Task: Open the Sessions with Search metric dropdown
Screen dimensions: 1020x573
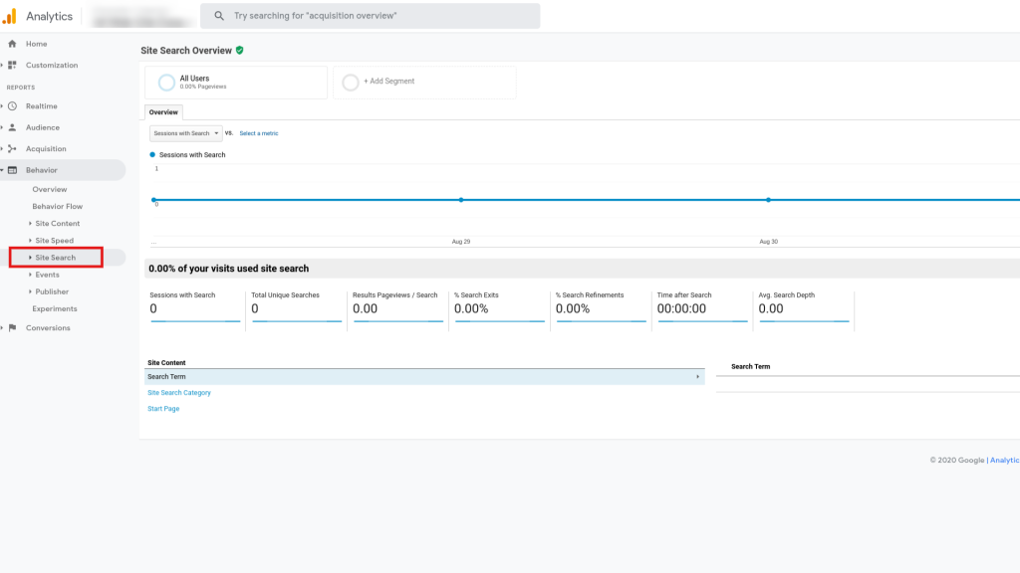Action: (185, 133)
